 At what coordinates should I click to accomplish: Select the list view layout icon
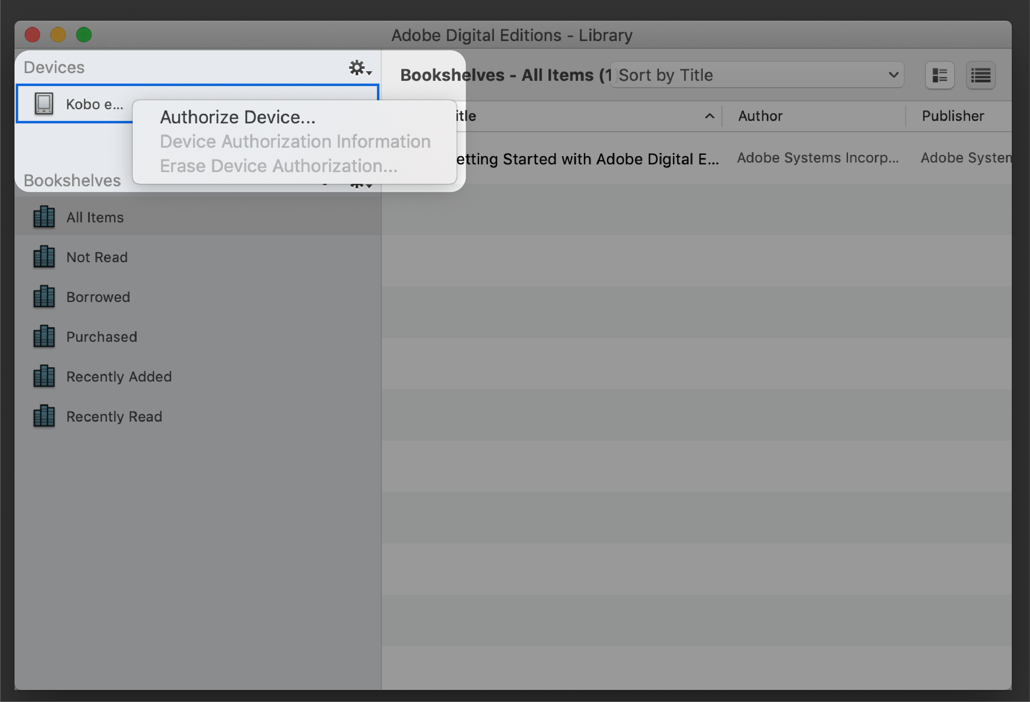[980, 75]
